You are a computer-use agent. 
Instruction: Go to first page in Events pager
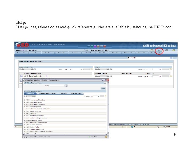click(96, 69)
